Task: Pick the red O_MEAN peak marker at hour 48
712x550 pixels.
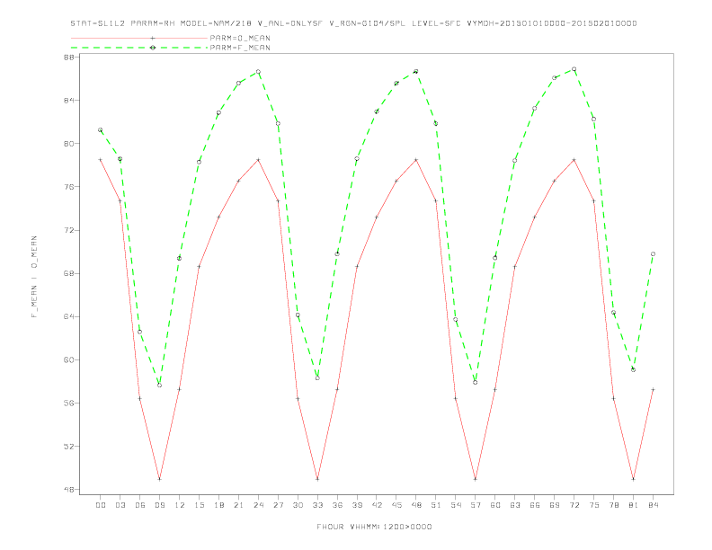Action: coord(416,160)
